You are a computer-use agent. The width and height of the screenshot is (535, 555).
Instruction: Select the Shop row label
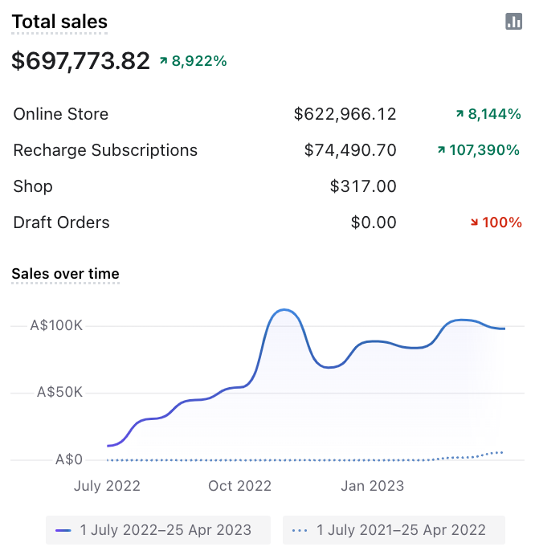point(33,186)
